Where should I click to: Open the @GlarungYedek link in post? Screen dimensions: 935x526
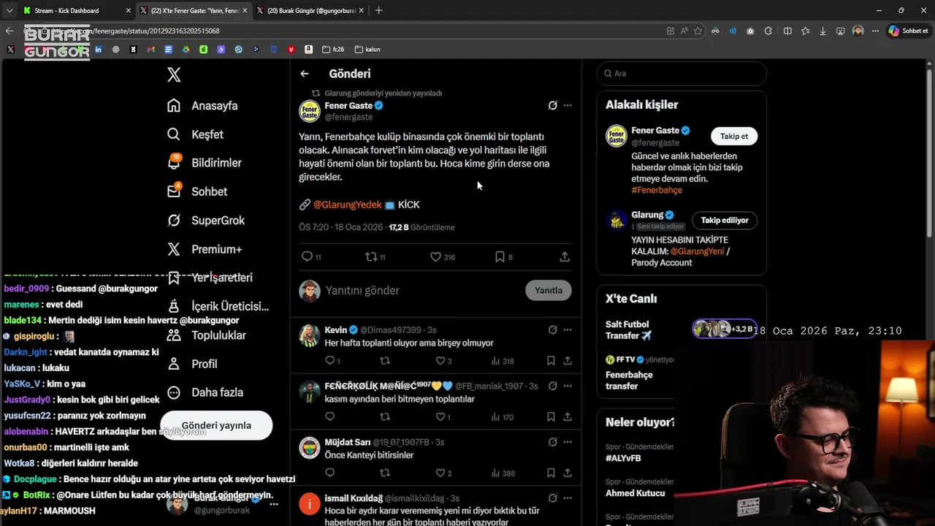347,205
